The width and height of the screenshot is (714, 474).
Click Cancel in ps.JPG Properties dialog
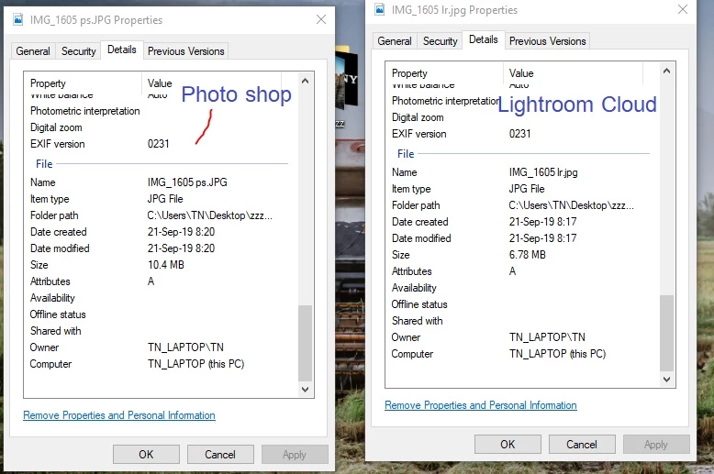220,455
